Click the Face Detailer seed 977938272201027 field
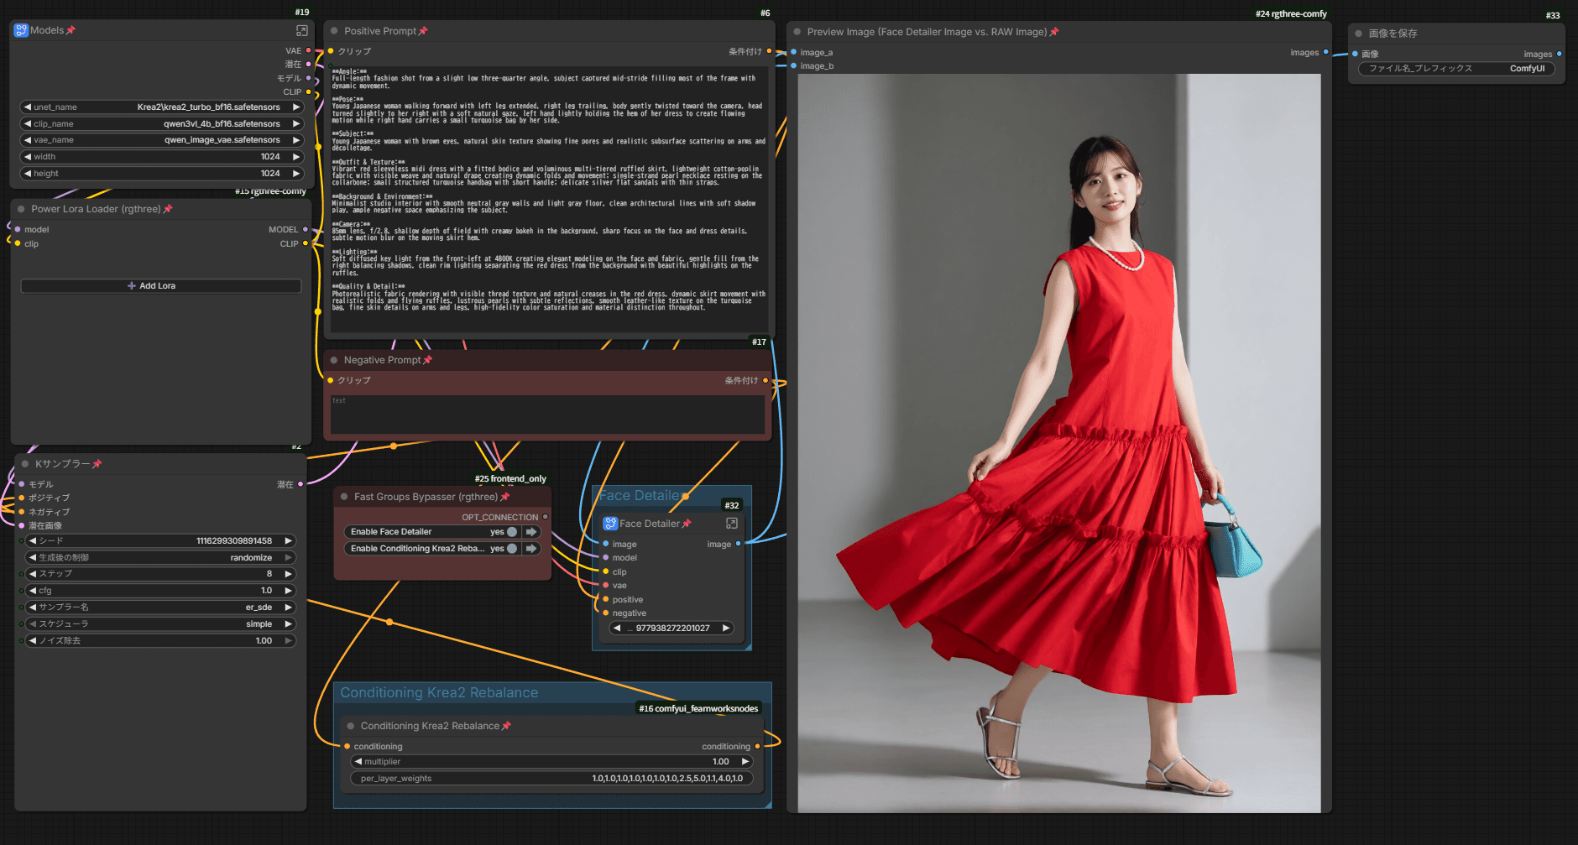Viewport: 1578px width, 845px height. pos(671,628)
